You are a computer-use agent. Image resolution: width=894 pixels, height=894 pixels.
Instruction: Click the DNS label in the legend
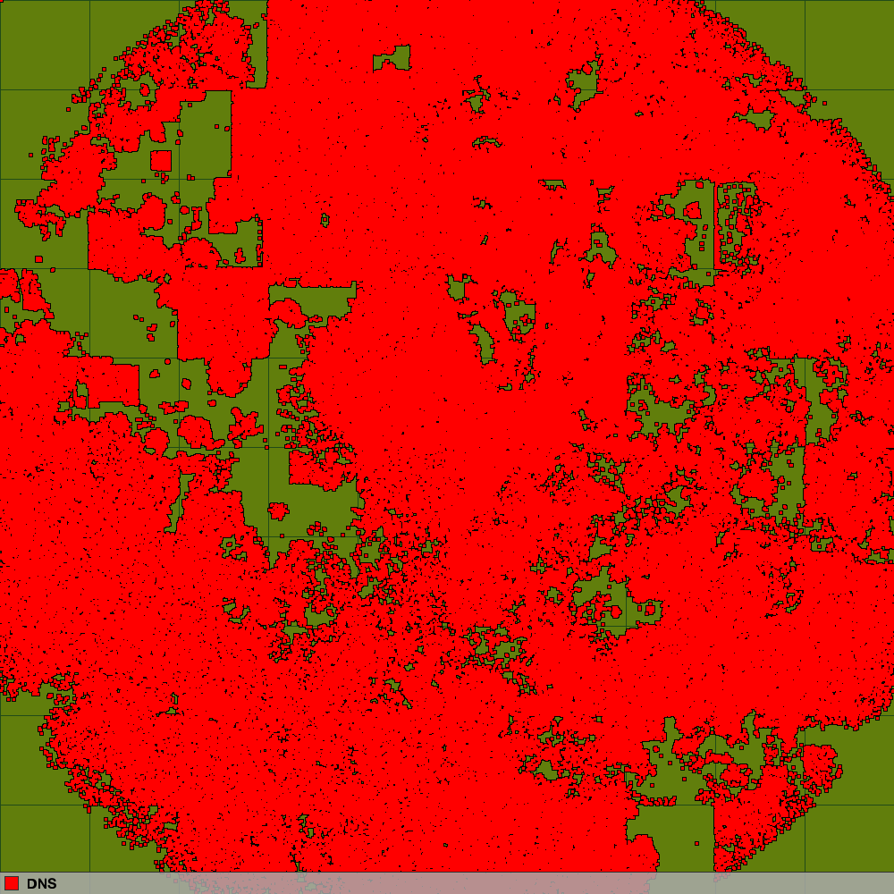(x=41, y=883)
